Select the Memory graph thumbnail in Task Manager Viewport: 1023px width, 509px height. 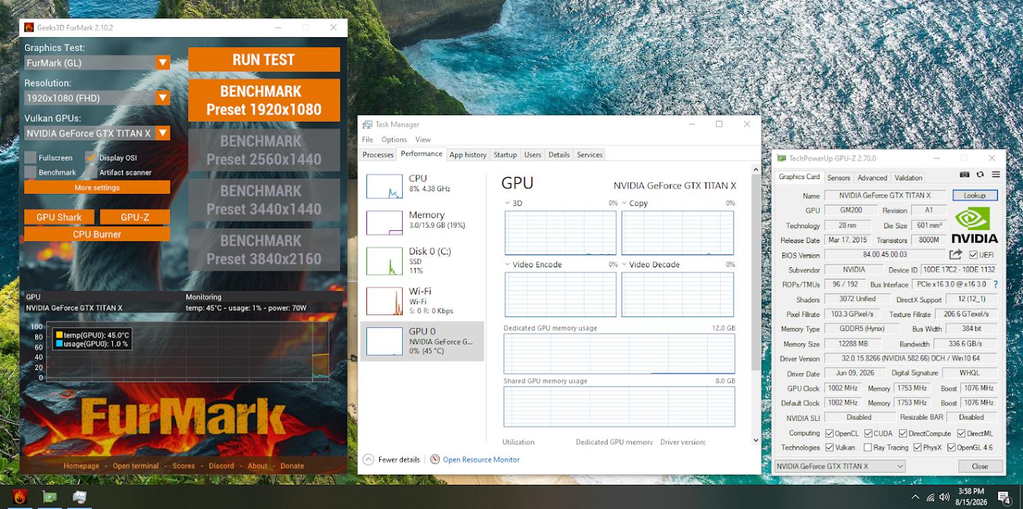click(385, 223)
